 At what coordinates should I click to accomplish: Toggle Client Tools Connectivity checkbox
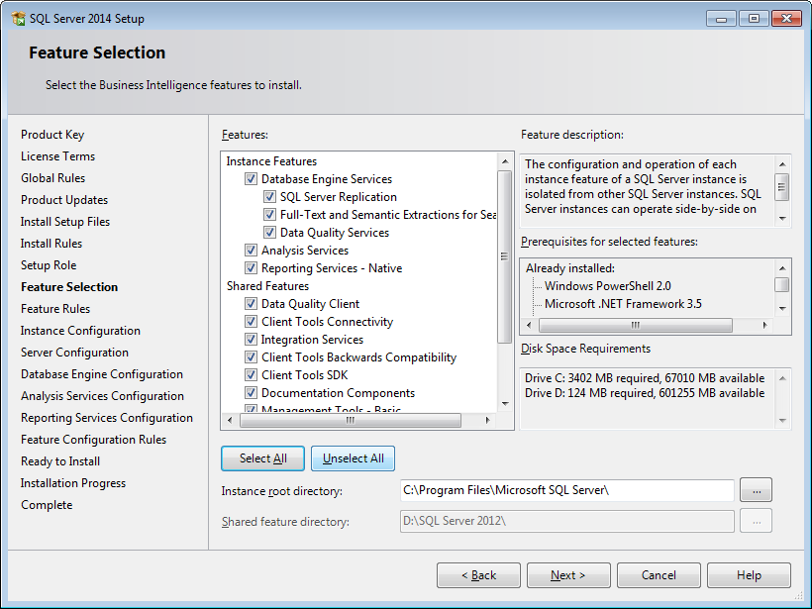tap(252, 322)
